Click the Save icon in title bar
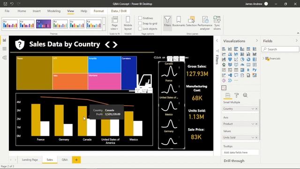300x169 pixels. pos(5,4)
